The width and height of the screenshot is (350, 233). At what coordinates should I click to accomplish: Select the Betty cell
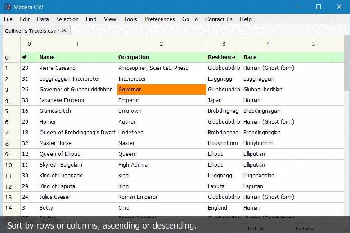click(77, 208)
